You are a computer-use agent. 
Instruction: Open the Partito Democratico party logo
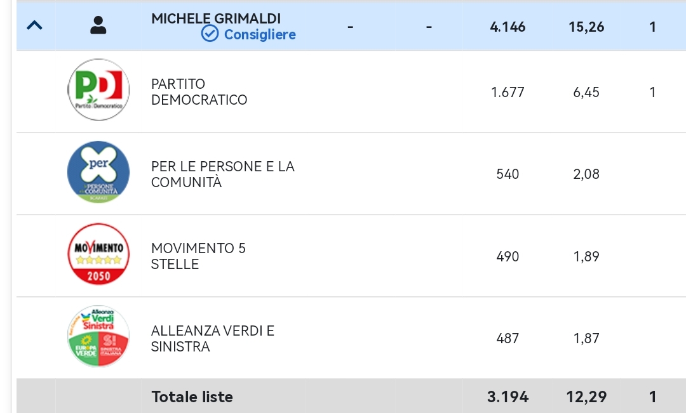tap(98, 89)
